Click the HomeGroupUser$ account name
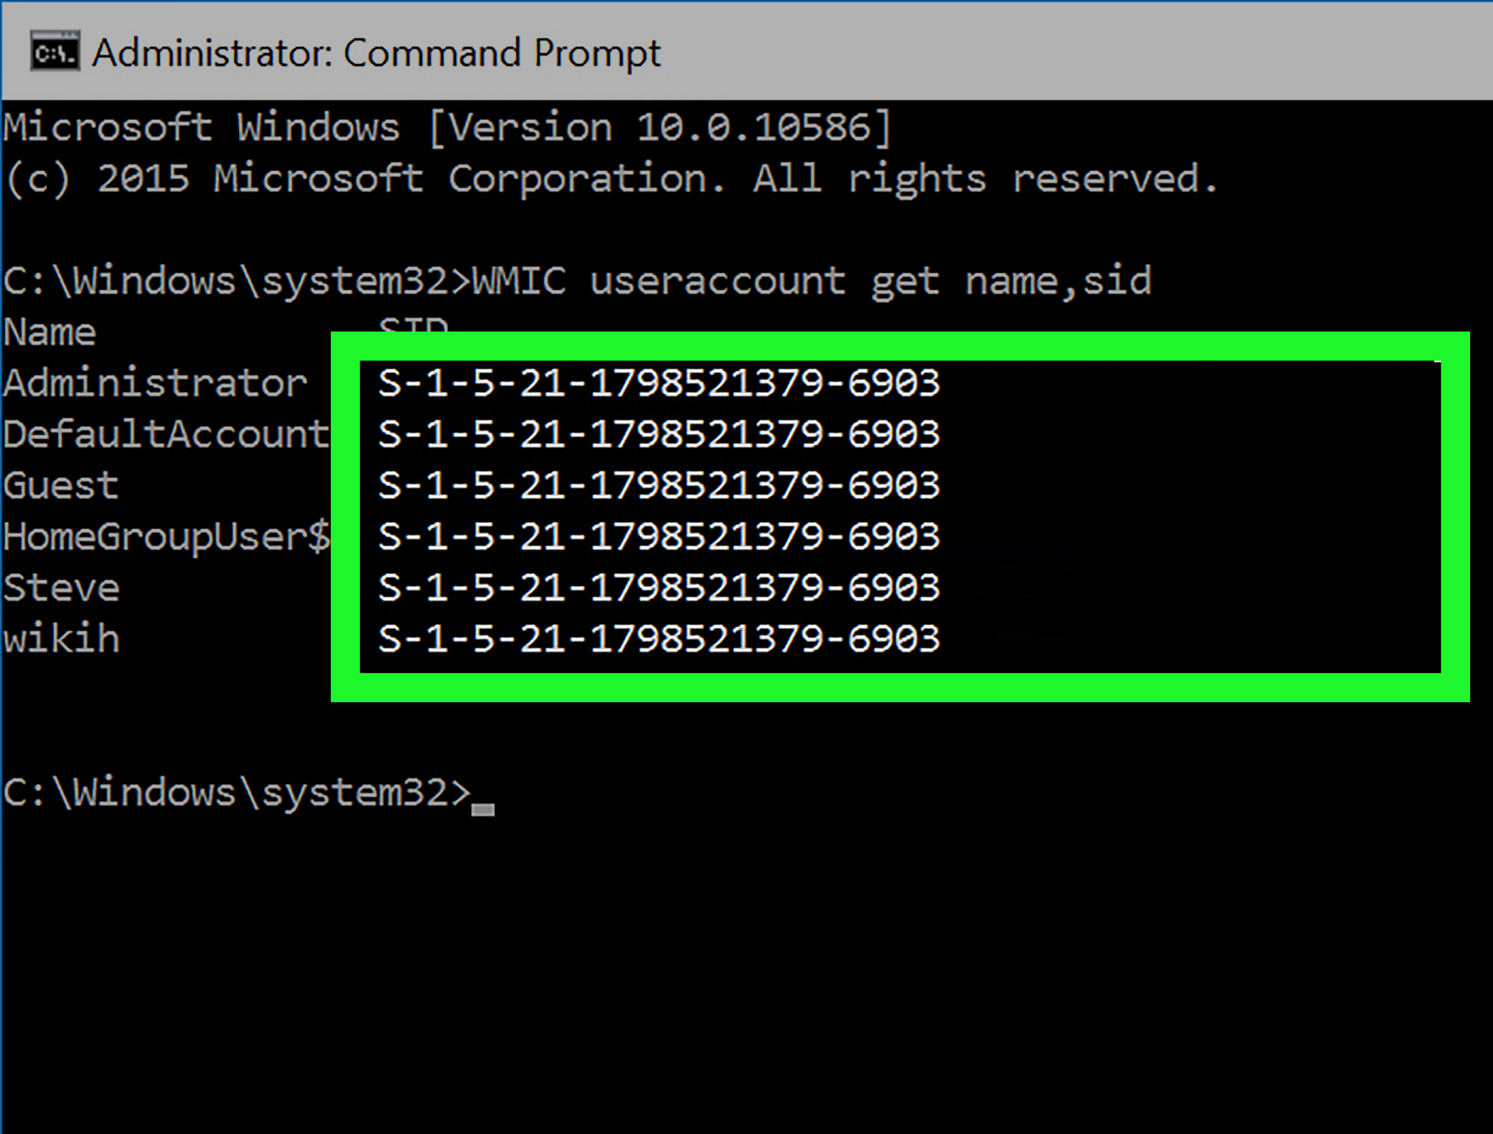Viewport: 1493px width, 1134px height. click(166, 537)
